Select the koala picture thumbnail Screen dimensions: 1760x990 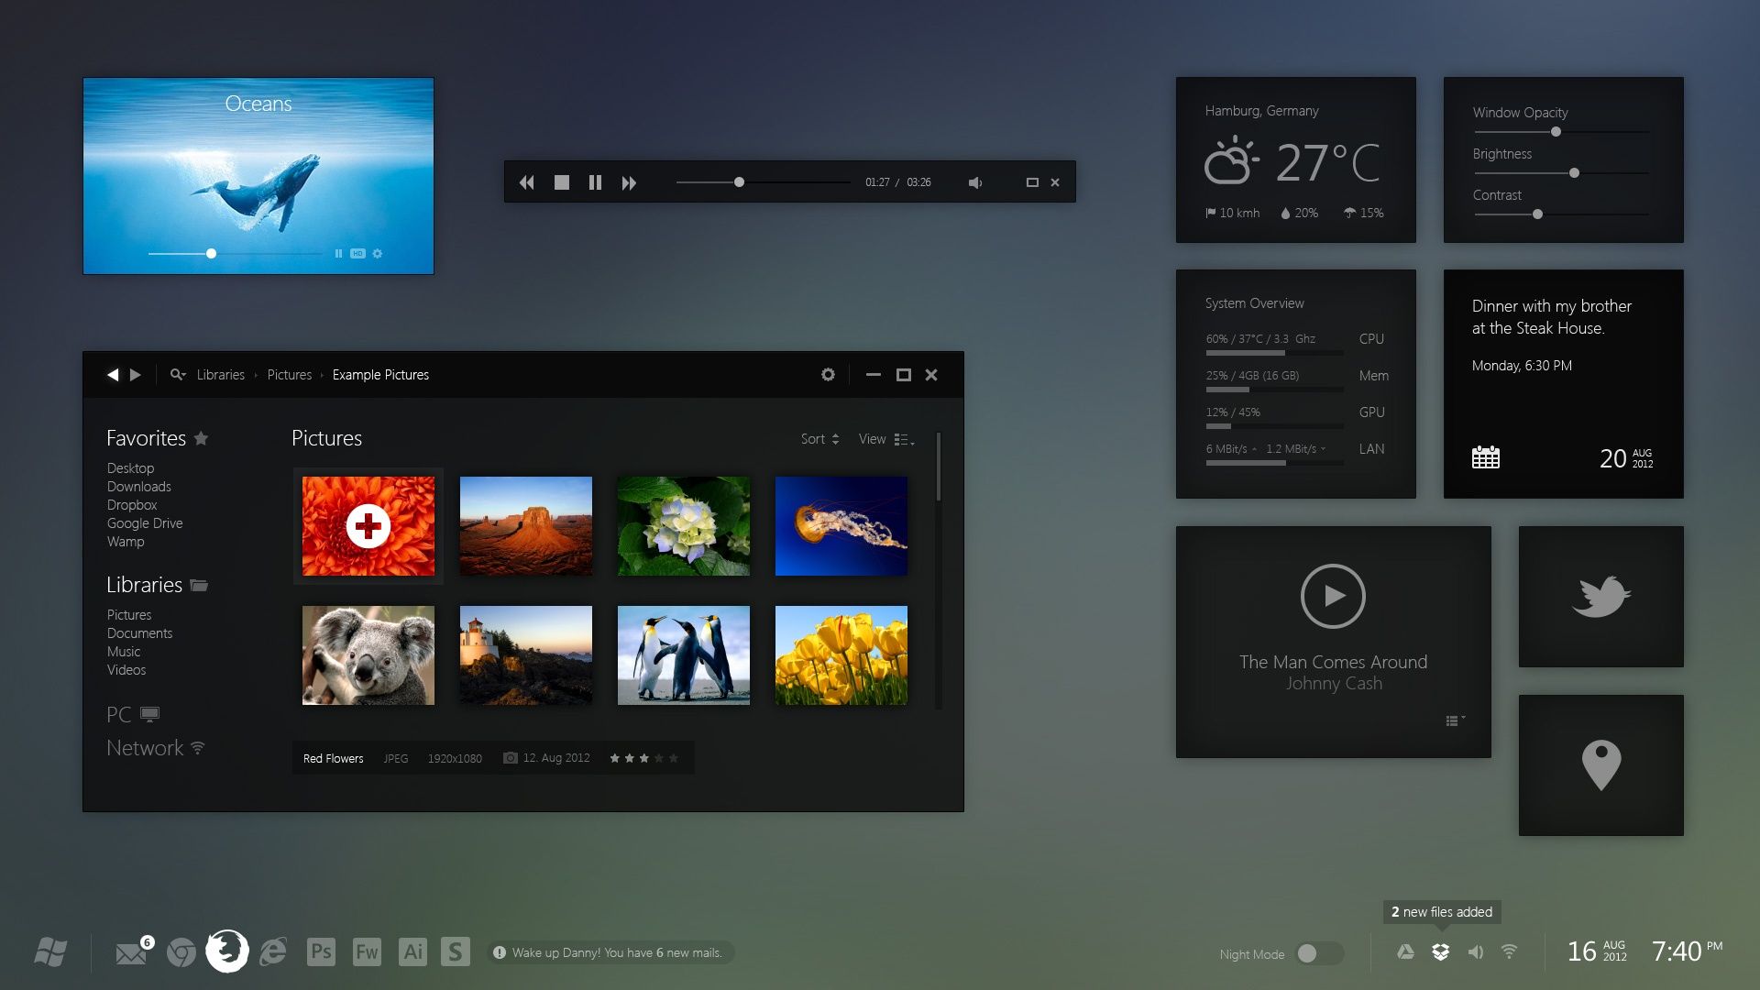click(368, 655)
